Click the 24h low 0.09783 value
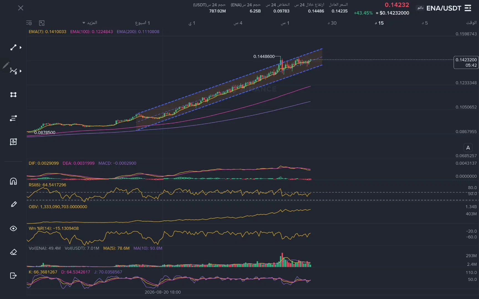 pos(281,11)
